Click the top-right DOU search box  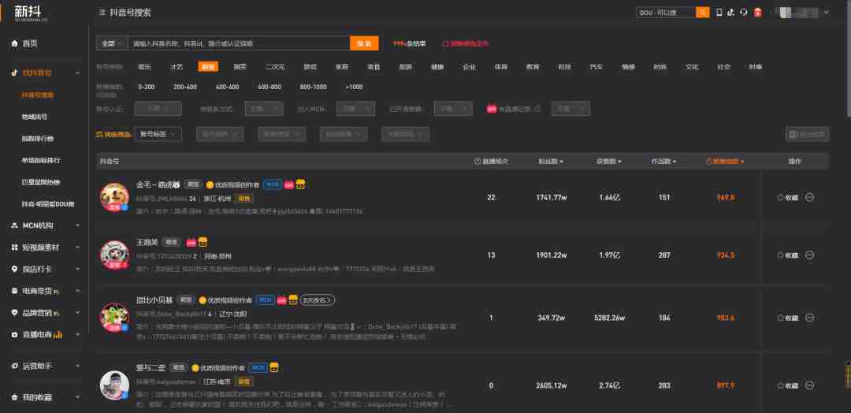pos(666,13)
